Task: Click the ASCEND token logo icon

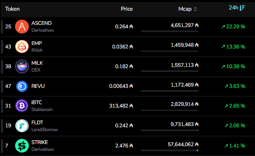Action: tap(22, 27)
